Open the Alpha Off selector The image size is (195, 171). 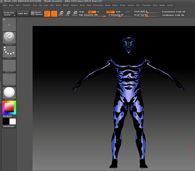click(x=9, y=66)
